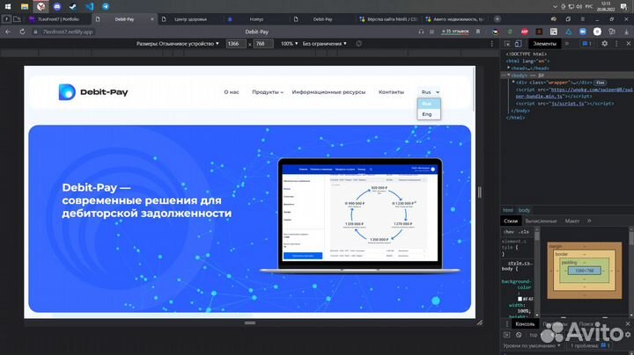Screen dimensions: 634x355
Task: Open the blue triangle extension icon
Action: tap(569, 32)
